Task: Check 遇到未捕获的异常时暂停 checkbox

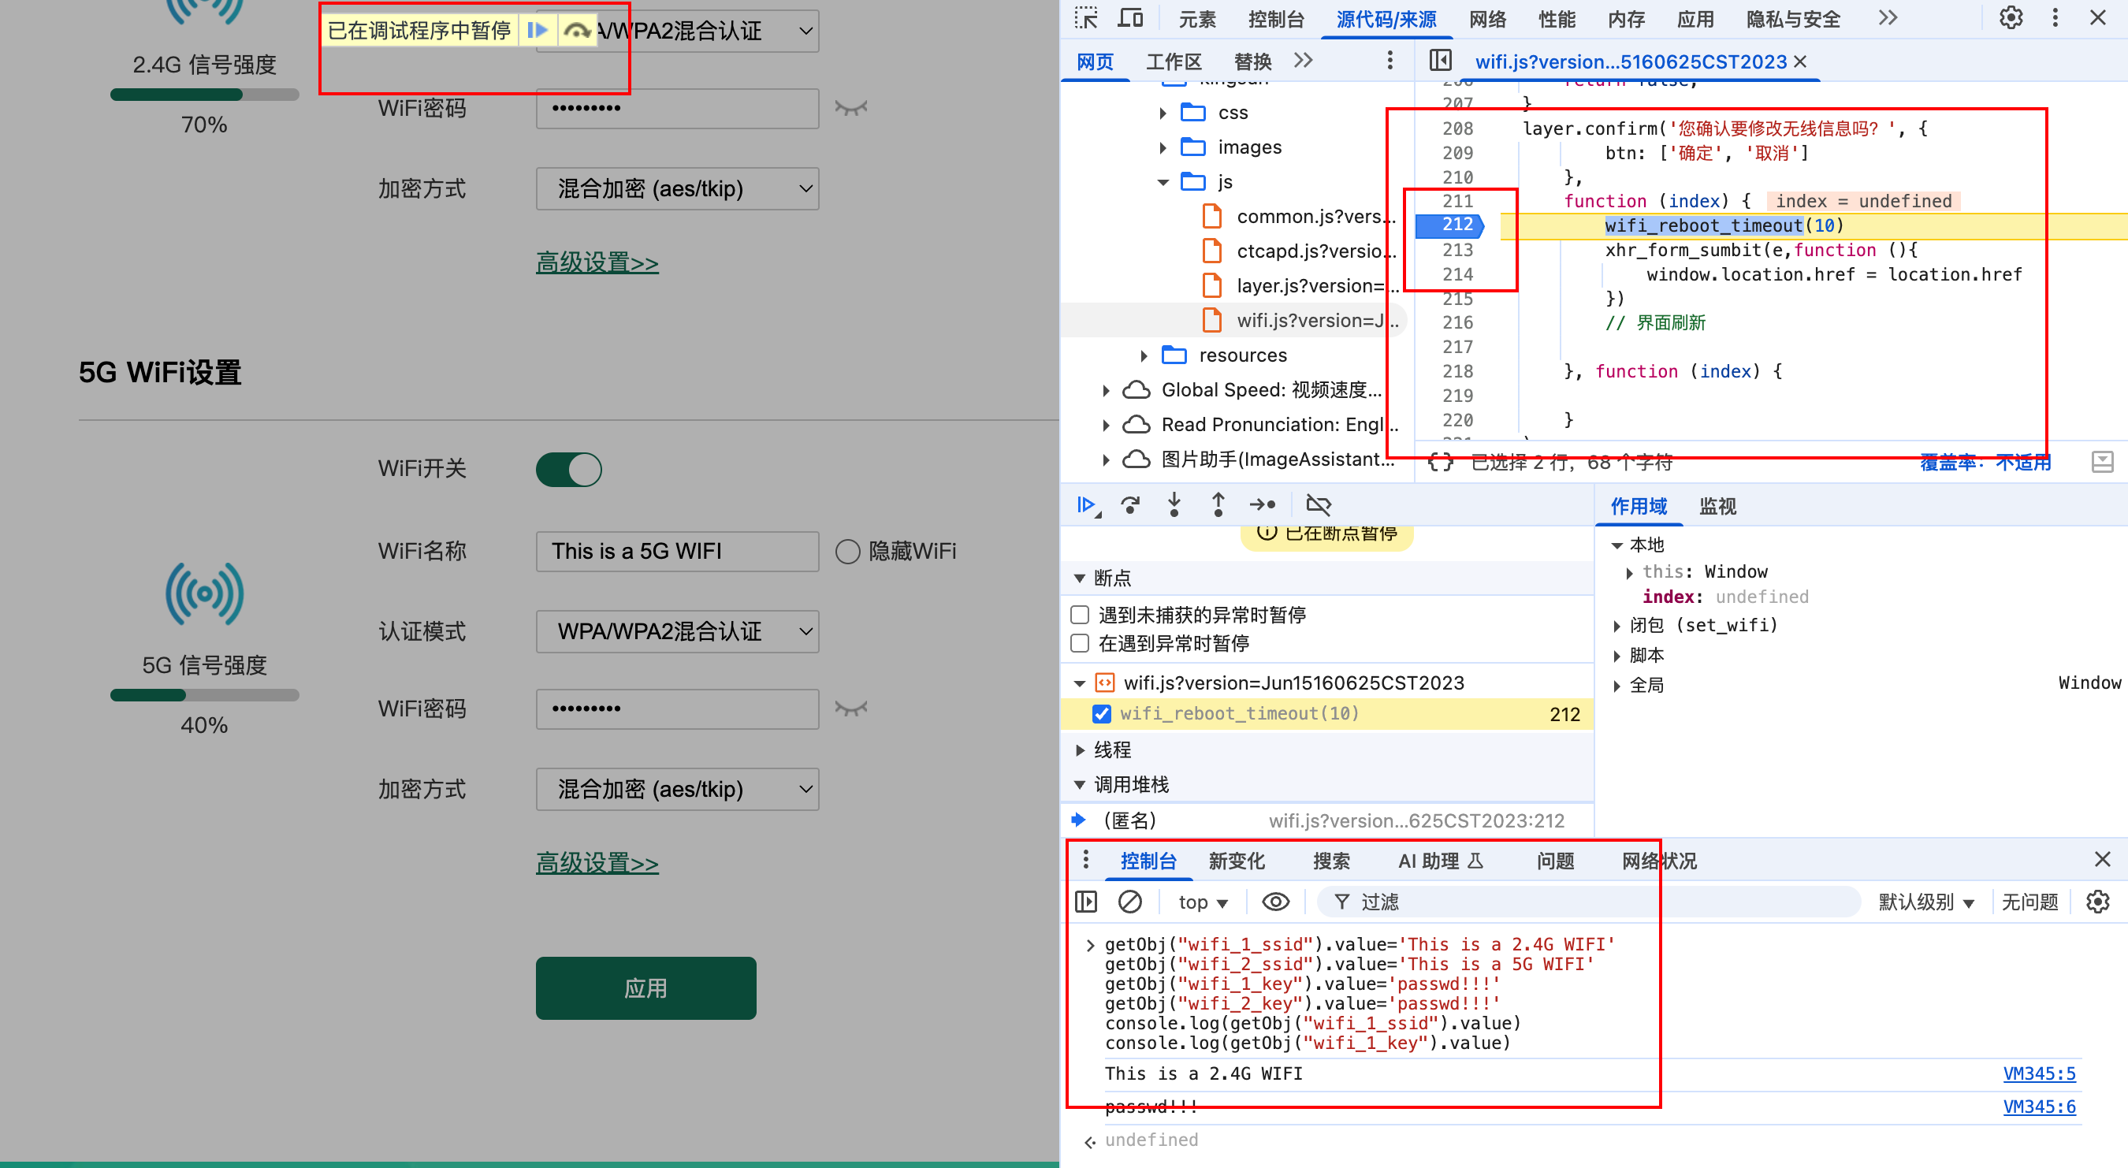Action: tap(1079, 615)
